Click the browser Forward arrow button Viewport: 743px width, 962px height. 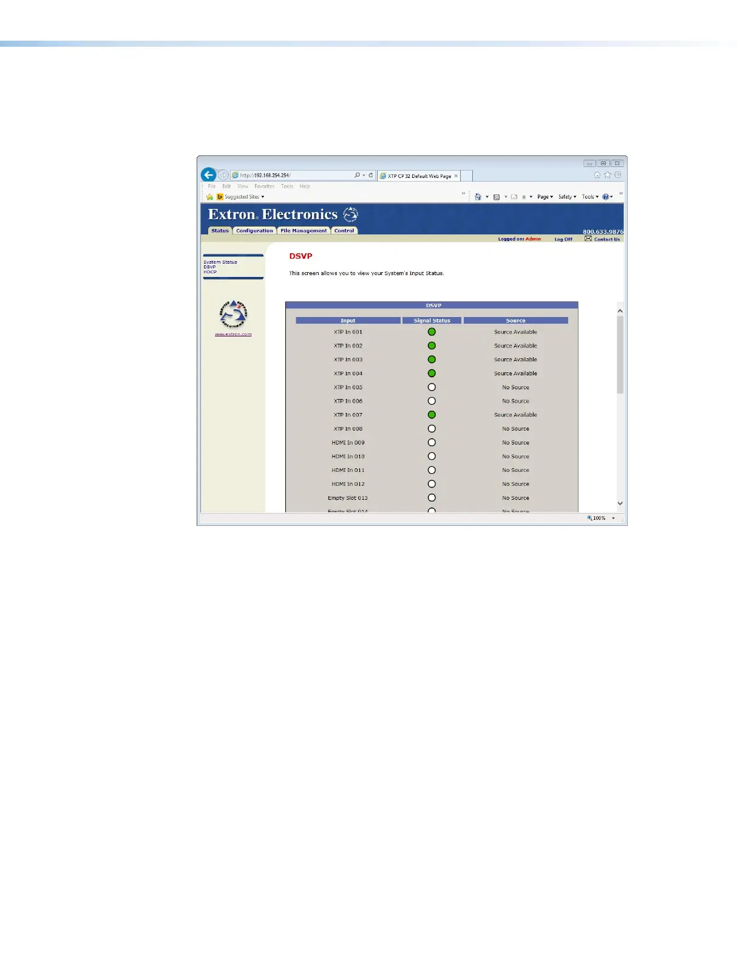pyautogui.click(x=223, y=175)
